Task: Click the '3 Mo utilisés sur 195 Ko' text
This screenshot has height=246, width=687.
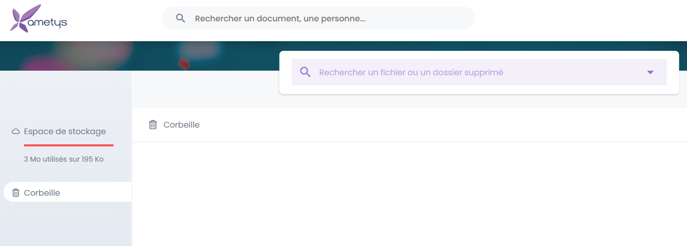Action: pos(64,159)
